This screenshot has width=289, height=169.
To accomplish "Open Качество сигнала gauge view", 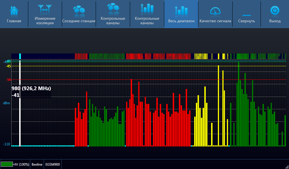I will tap(215, 14).
